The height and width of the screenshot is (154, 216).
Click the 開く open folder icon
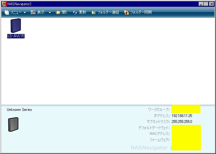(58, 12)
